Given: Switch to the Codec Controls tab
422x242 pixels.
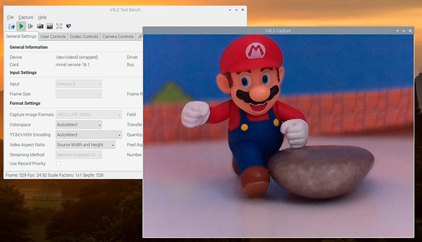Looking at the screenshot, I should click(x=84, y=37).
